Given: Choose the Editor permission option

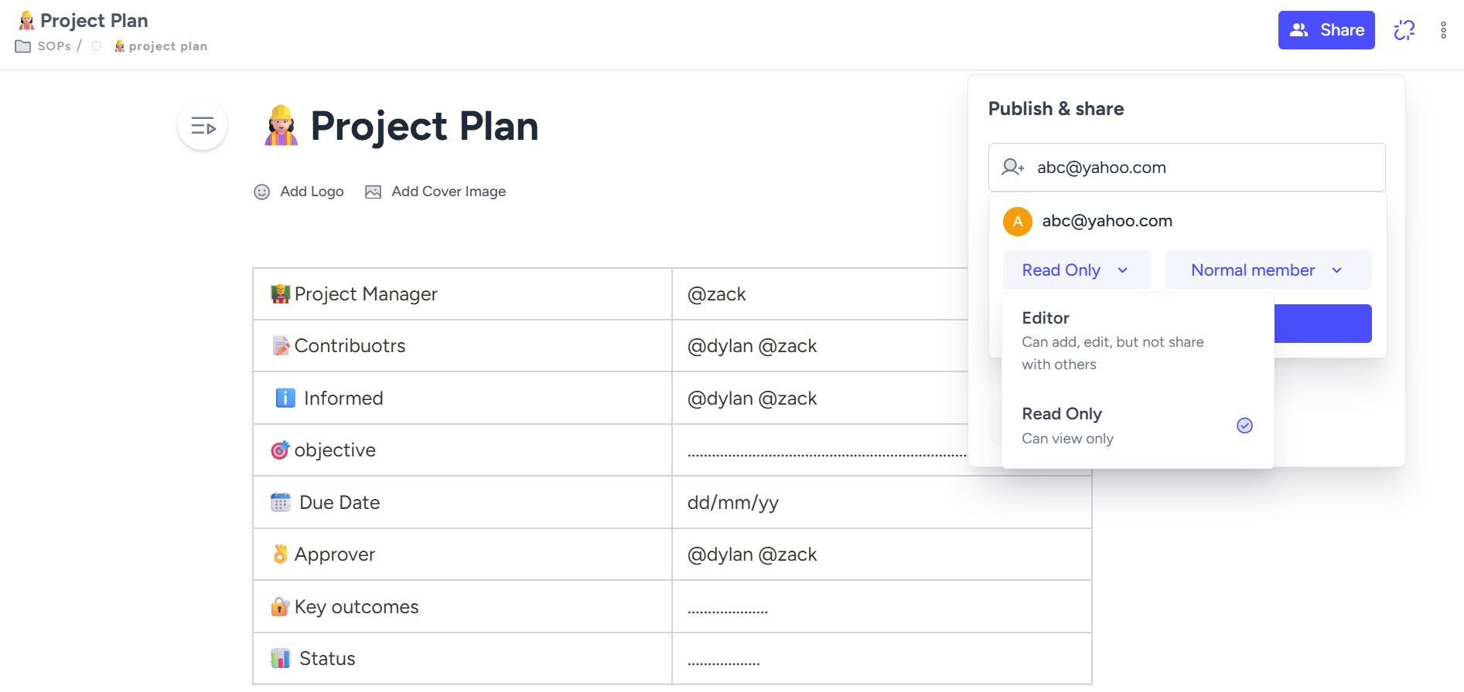Looking at the screenshot, I should point(1137,341).
